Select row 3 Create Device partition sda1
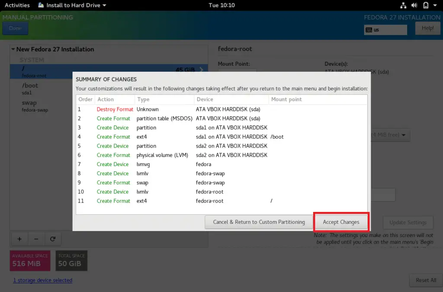 (221, 128)
